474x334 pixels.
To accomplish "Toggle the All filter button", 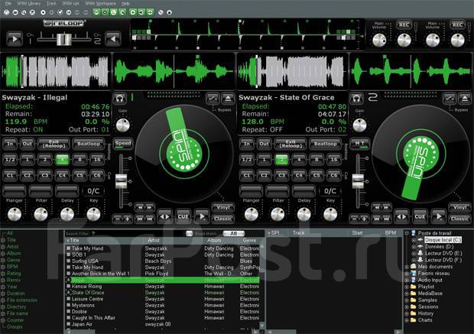I will pos(234,233).
